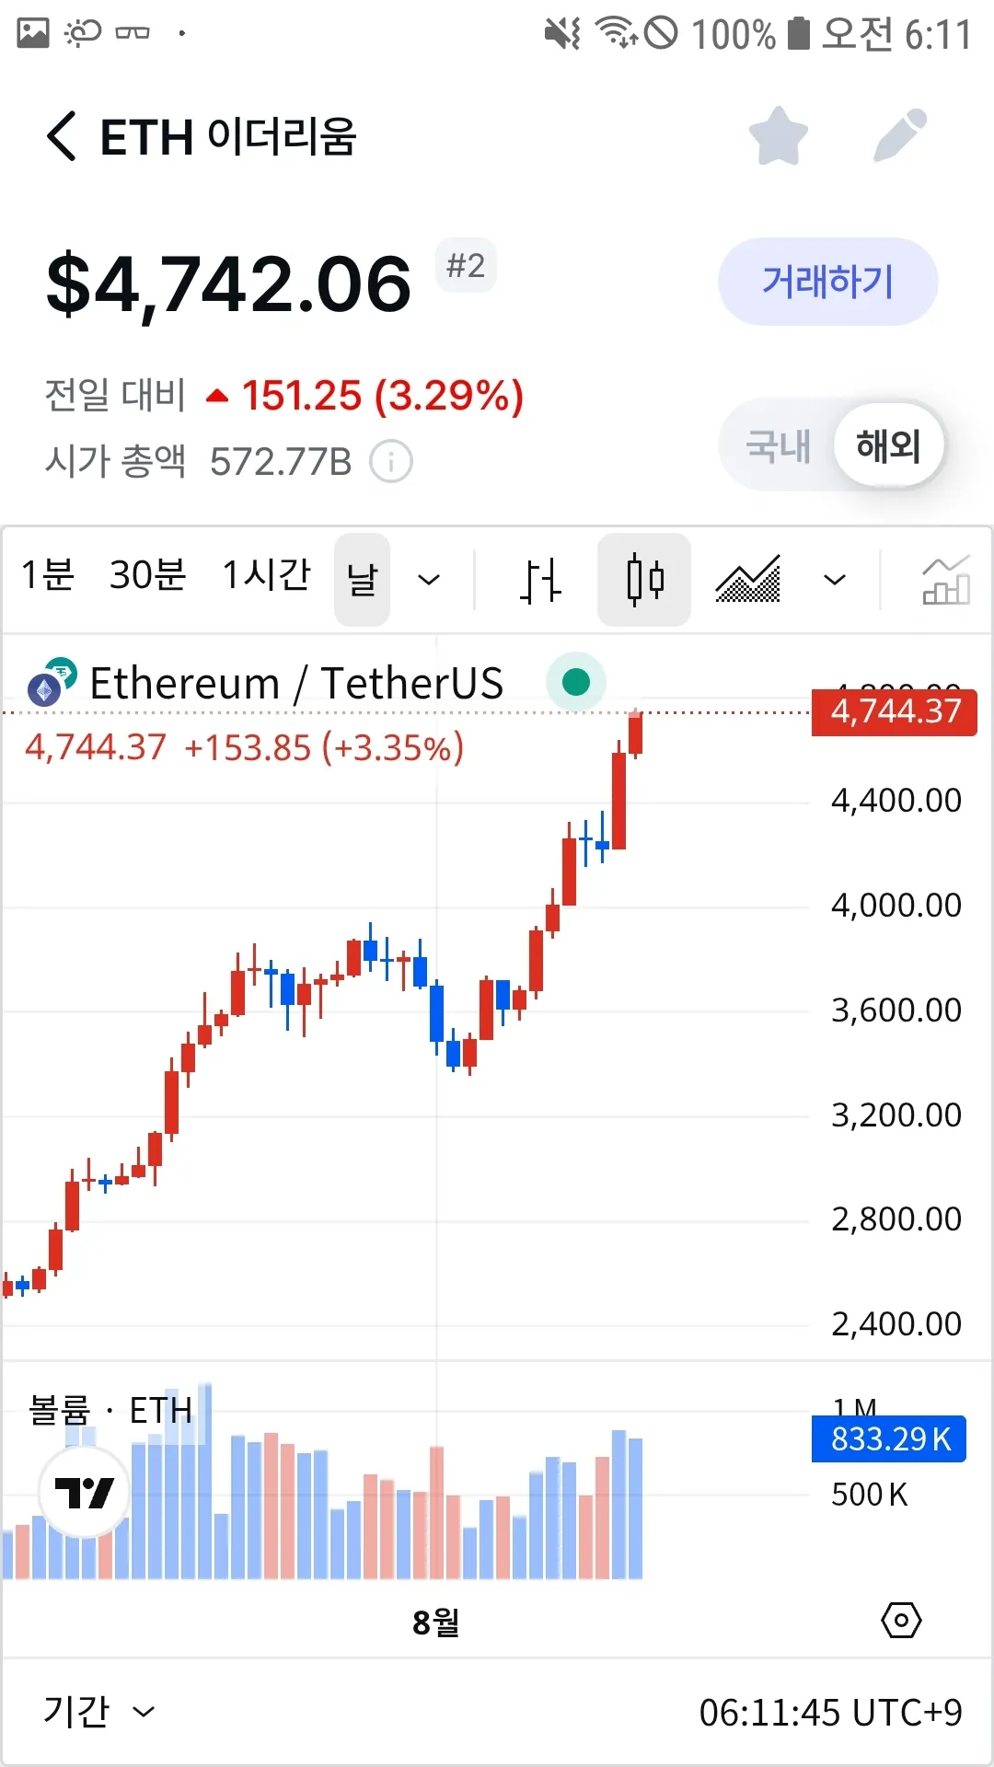
Task: Select the 1시간 interval tab
Action: pyautogui.click(x=267, y=575)
